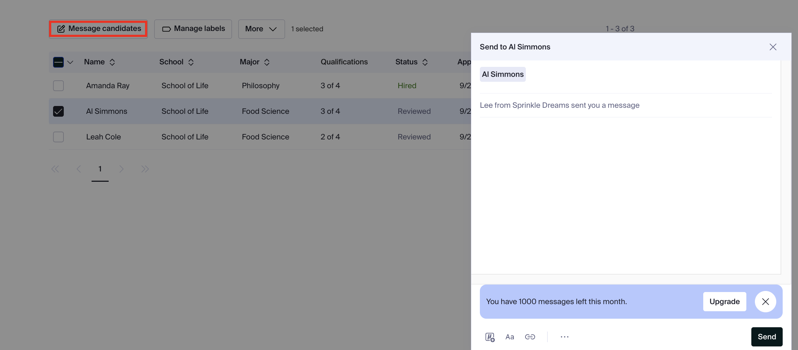Sort candidates by Status column

[x=425, y=62]
